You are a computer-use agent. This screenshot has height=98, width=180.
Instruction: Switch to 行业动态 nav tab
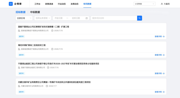[x=62, y=4]
